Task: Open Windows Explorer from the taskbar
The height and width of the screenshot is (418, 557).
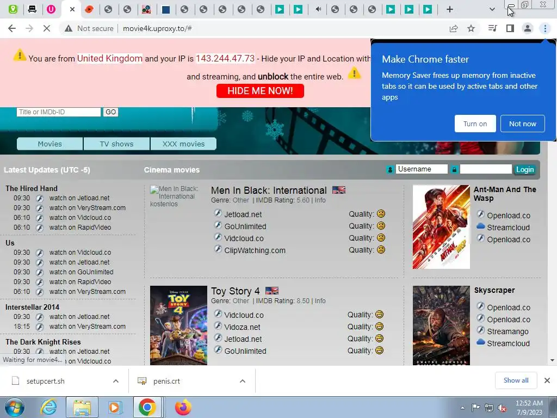Action: click(x=82, y=407)
